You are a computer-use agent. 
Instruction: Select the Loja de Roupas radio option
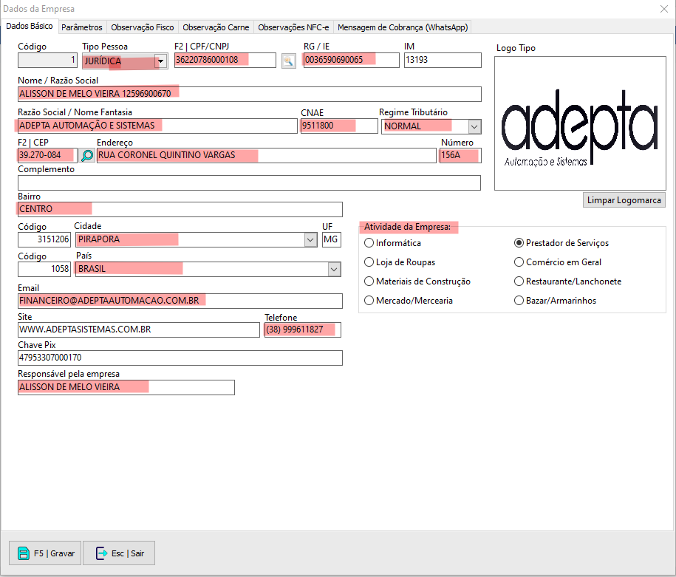(x=369, y=262)
